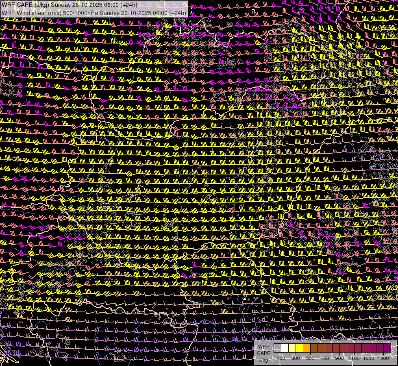Click the 'CAPE' word in legend
Viewport: 398px width, 366px height.
[263, 353]
